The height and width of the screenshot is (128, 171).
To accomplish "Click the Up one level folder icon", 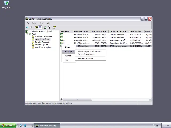I will [x=36, y=27].
